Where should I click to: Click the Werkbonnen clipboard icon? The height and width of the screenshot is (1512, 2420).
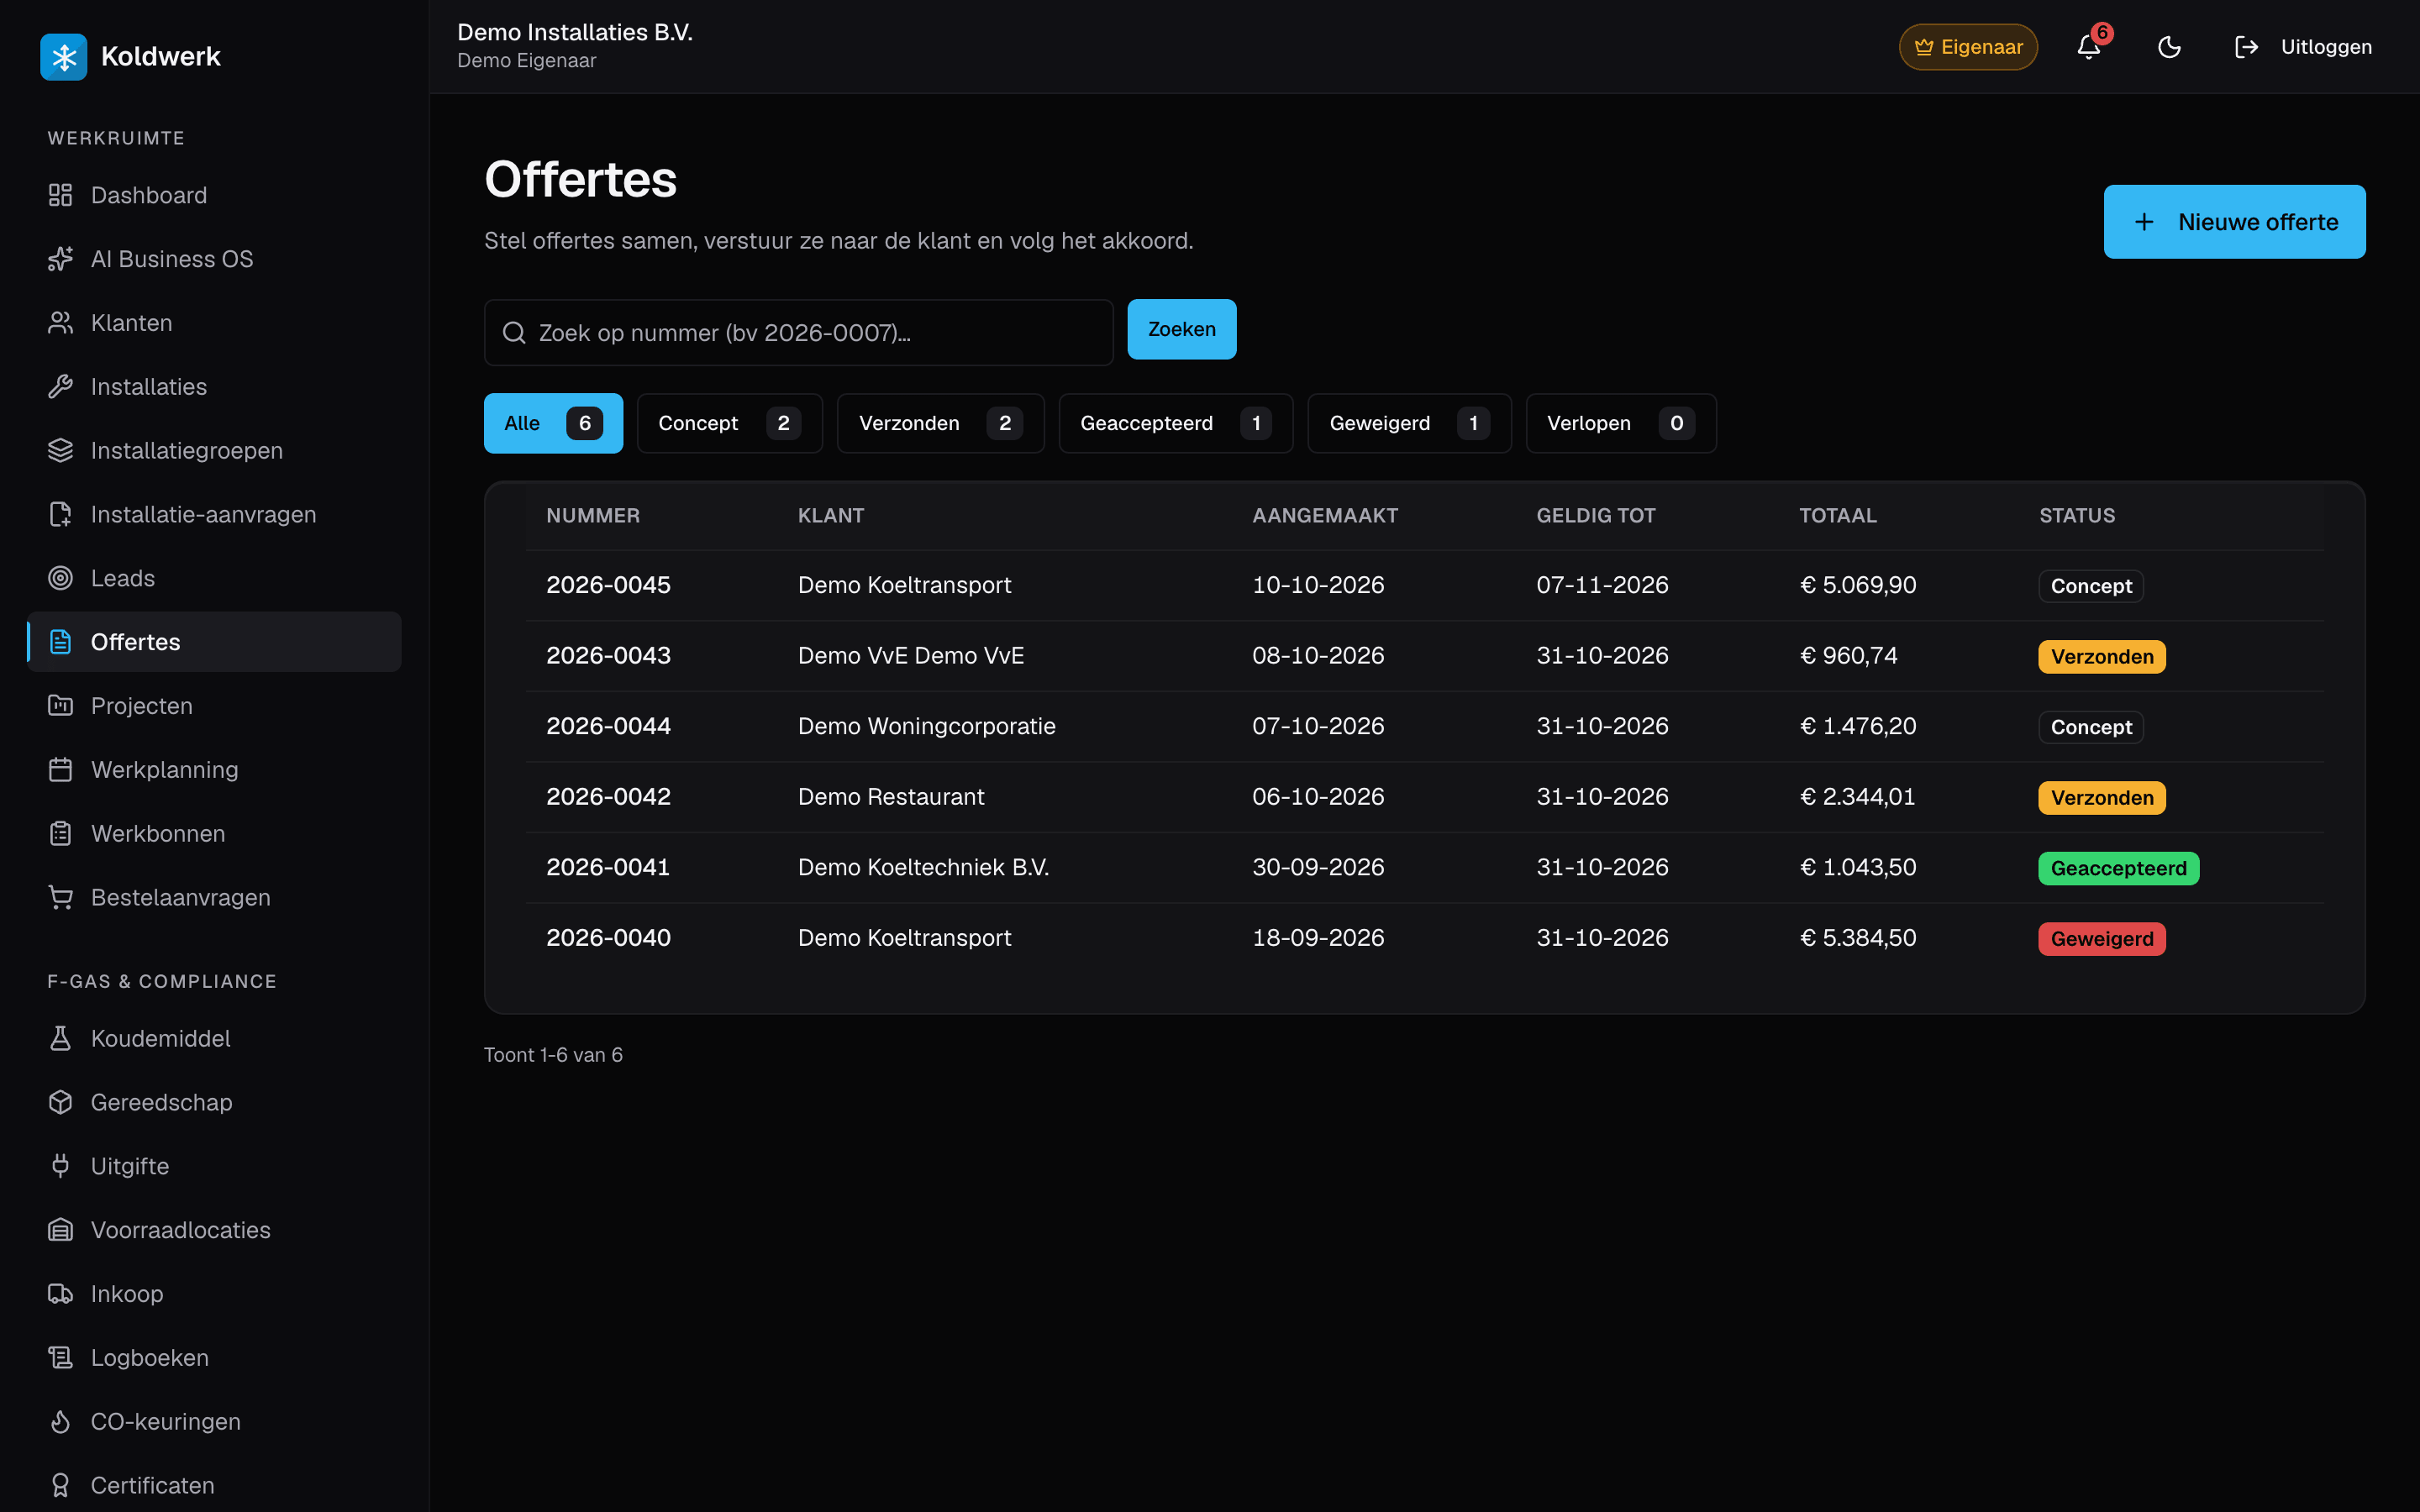tap(61, 834)
